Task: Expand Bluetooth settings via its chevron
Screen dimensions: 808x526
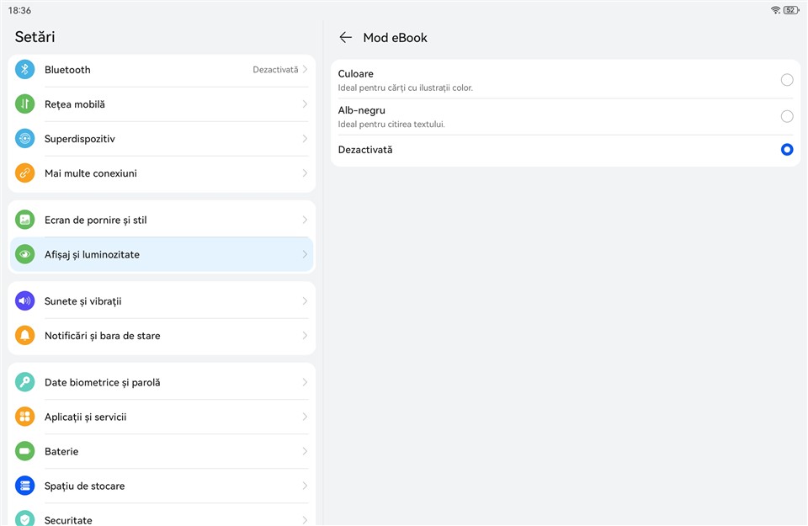Action: point(305,70)
